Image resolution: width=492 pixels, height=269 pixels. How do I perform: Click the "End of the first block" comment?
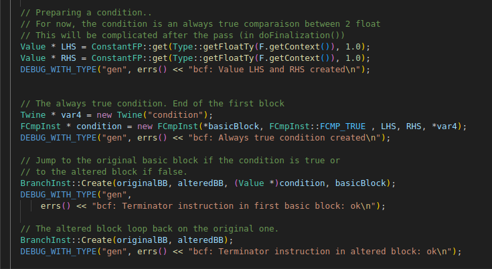click(x=226, y=104)
